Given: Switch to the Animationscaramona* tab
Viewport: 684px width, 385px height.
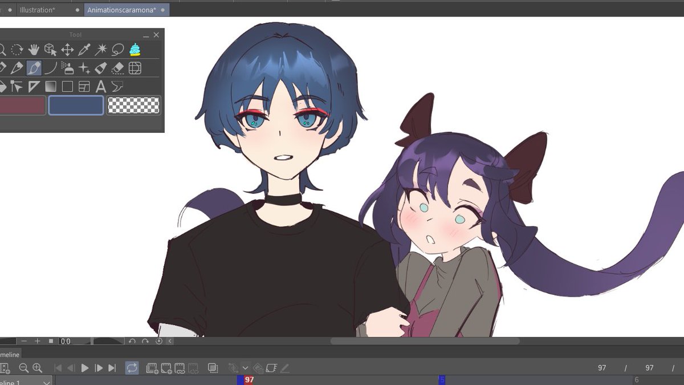Looking at the screenshot, I should coord(121,10).
